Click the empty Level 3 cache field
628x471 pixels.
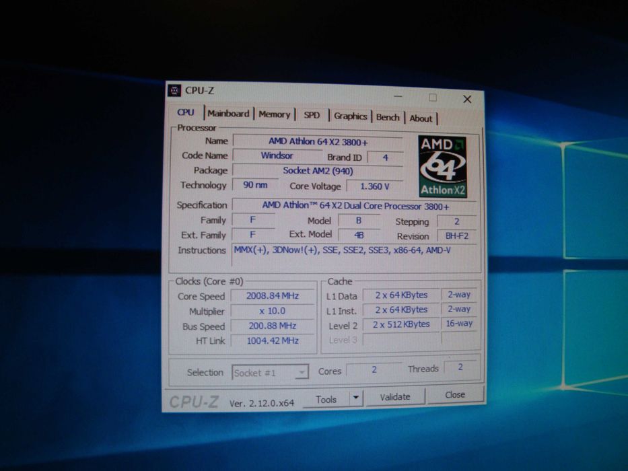[401, 339]
